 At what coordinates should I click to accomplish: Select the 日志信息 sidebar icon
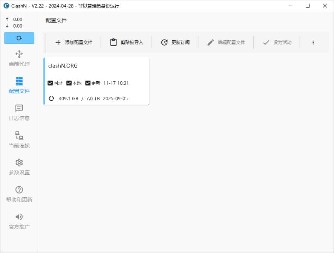[19, 113]
